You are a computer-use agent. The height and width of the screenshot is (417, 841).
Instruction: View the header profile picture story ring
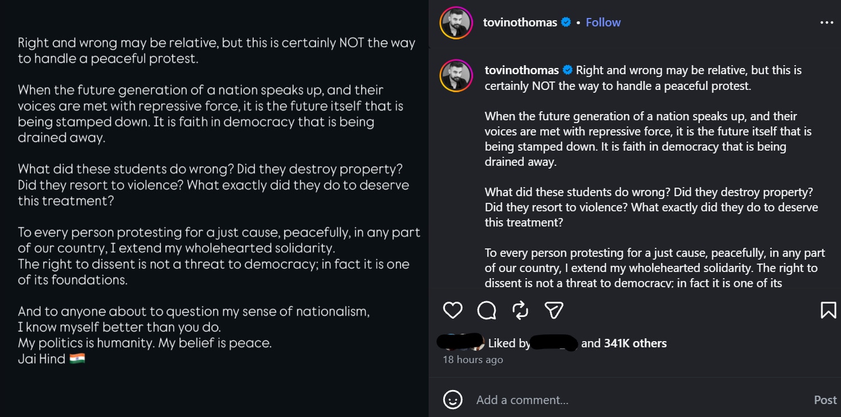pyautogui.click(x=456, y=23)
